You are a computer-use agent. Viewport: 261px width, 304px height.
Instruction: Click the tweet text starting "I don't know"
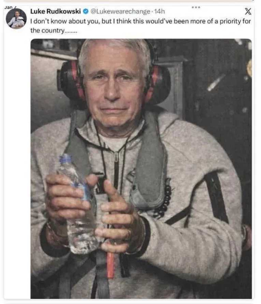[x=108, y=21]
